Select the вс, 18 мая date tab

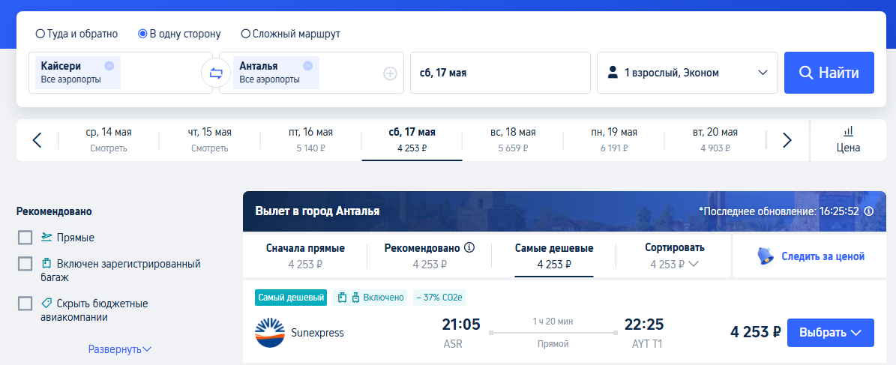[x=513, y=140]
